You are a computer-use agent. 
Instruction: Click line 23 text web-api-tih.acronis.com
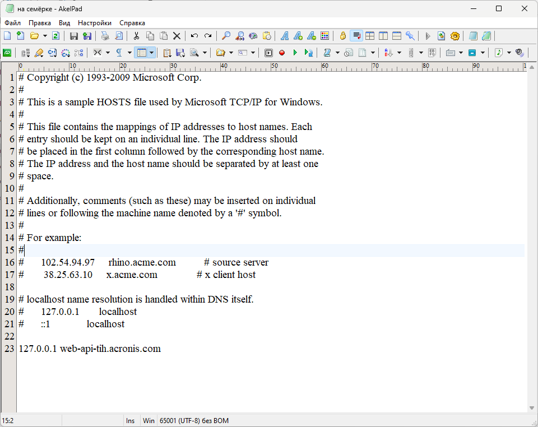[x=110, y=349]
